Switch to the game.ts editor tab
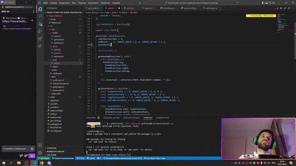This screenshot has height=166, width=296. [148, 8]
